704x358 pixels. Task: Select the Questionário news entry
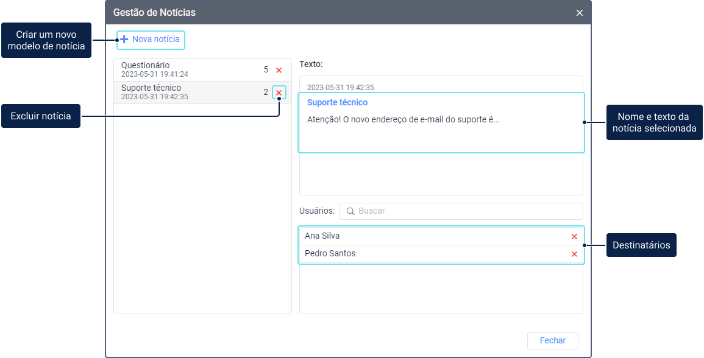(183, 69)
